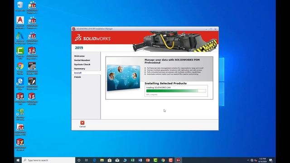The width and height of the screenshot is (290, 163).
Task: Open File Explorer from the taskbar
Action: point(102,160)
